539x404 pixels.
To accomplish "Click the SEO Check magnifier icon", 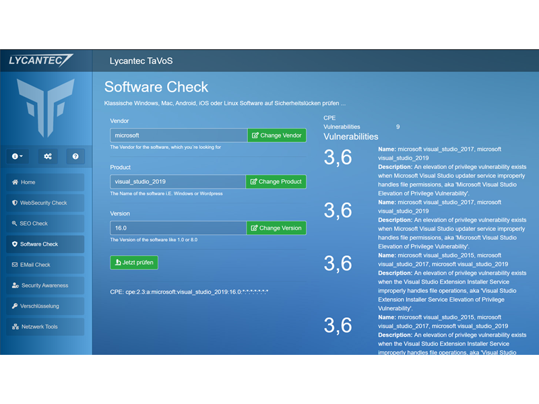I will tap(14, 224).
